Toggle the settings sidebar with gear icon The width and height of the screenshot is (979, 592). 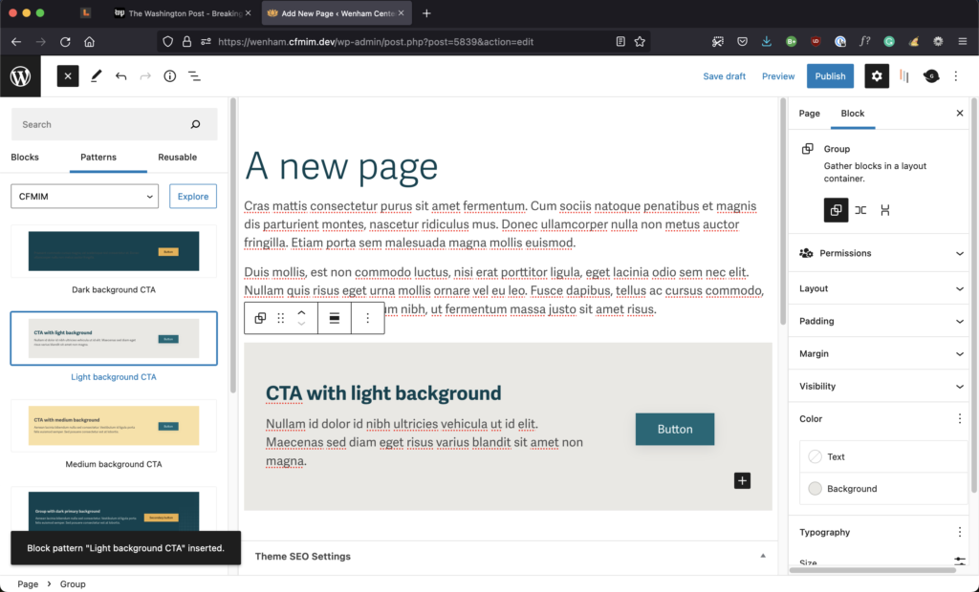click(x=877, y=76)
